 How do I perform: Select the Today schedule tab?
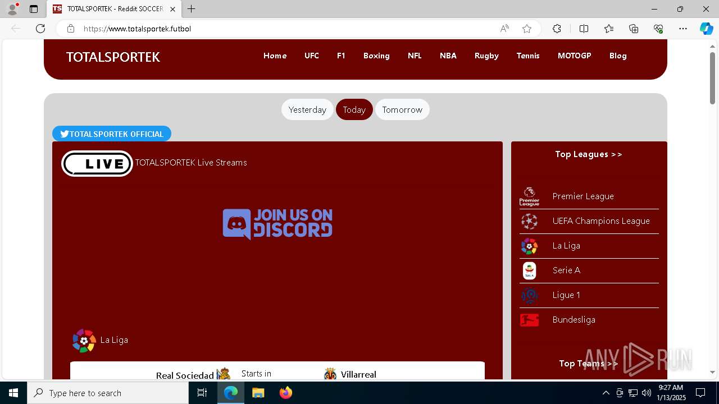[354, 109]
